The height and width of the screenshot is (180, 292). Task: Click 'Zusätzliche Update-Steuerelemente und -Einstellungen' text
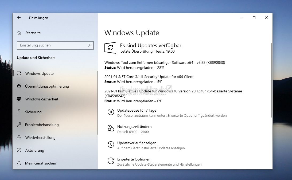159,164
